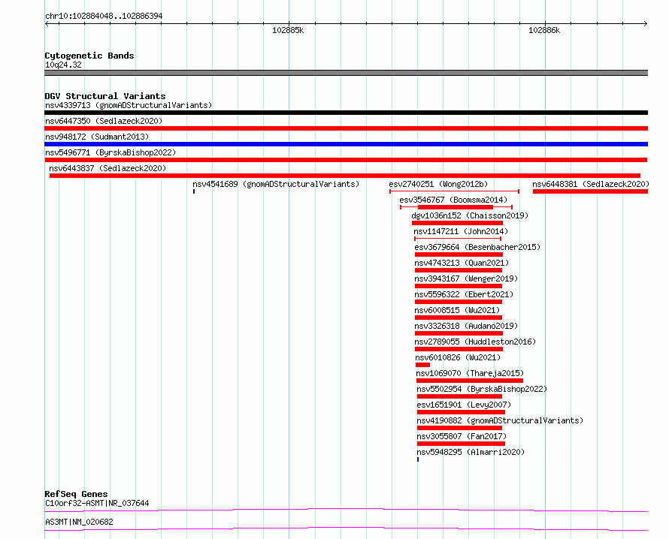Click nsv1069070 (Thareja2015) label
The width and height of the screenshot is (669, 539).
click(470, 373)
